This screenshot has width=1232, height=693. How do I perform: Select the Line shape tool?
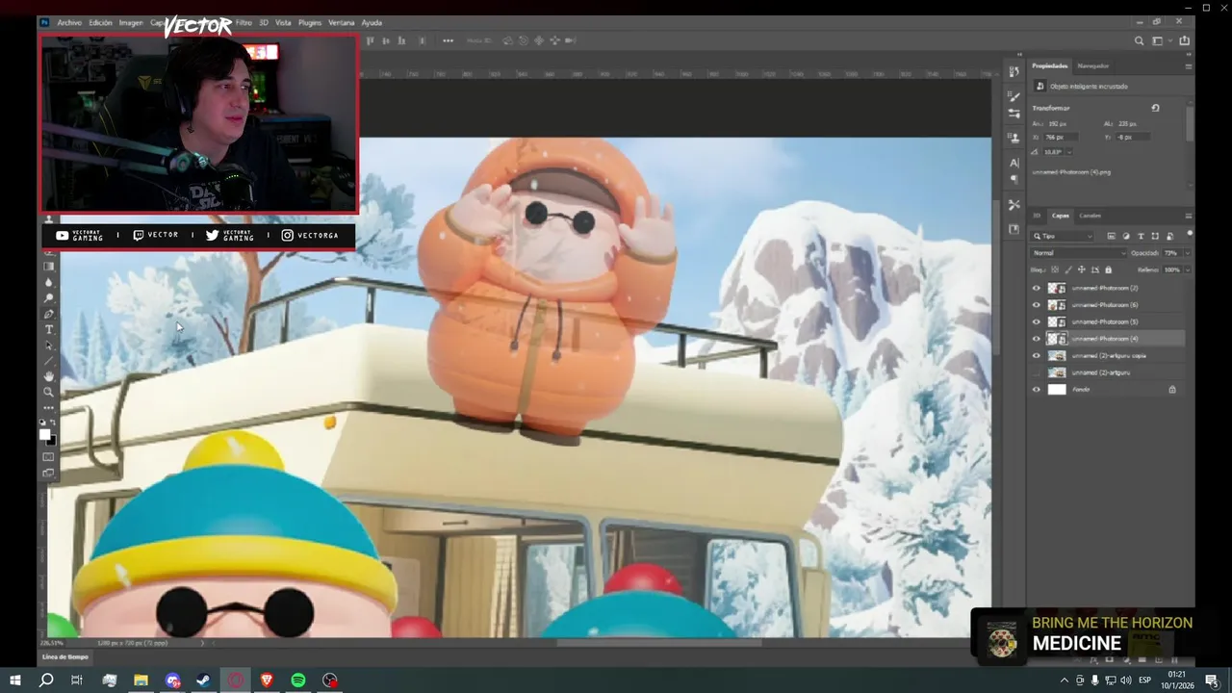point(49,361)
